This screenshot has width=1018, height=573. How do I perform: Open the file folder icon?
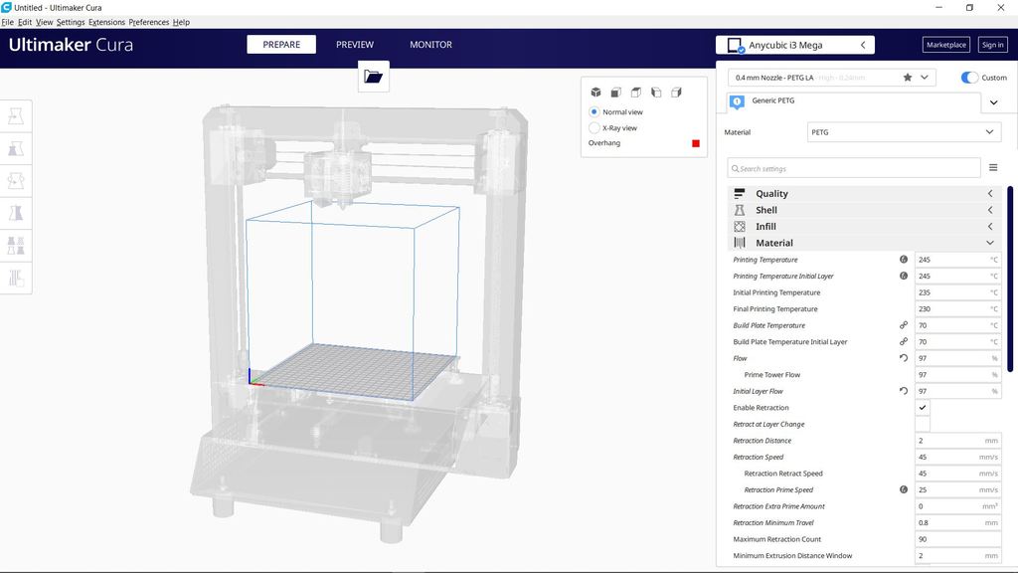point(374,77)
